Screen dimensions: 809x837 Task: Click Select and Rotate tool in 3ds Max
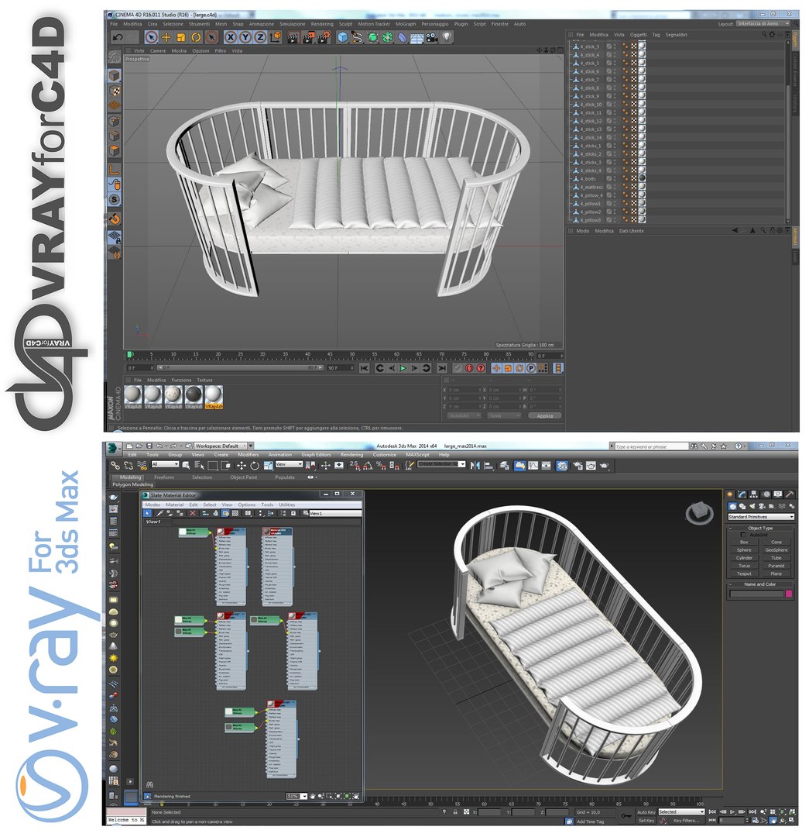click(255, 466)
